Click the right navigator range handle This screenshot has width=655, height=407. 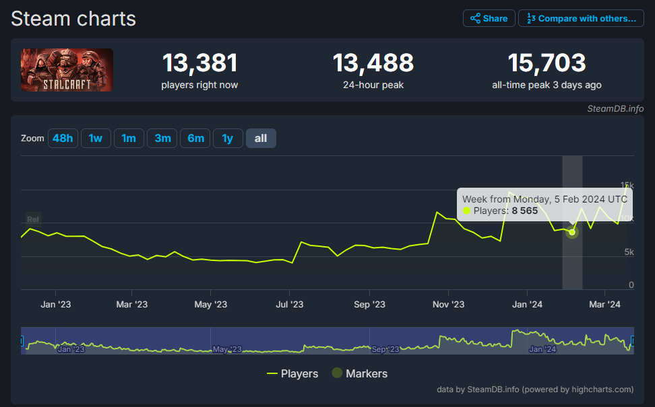click(633, 341)
